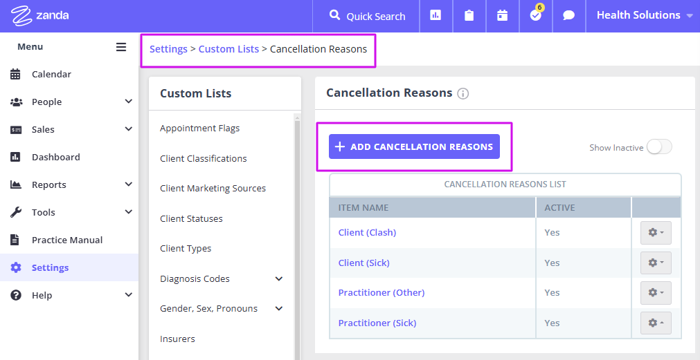The image size is (700, 360).
Task: Open the calendar icon in top toolbar
Action: [502, 16]
